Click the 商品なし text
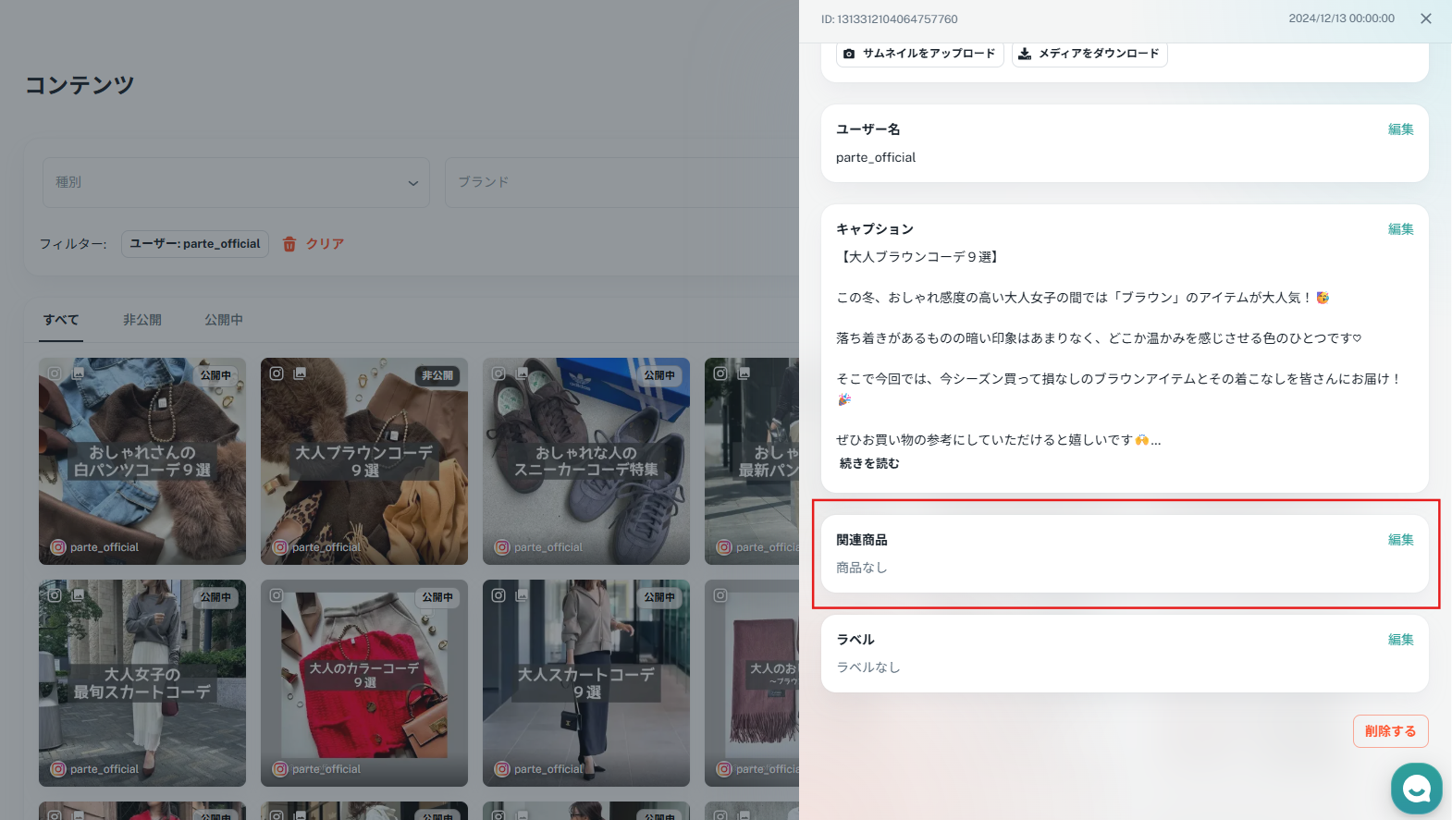This screenshot has width=1452, height=820. click(862, 568)
